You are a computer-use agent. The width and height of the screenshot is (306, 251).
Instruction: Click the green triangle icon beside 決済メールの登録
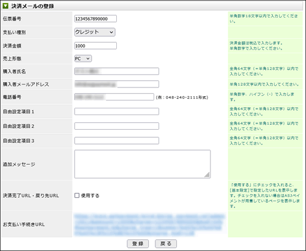pos(6,6)
